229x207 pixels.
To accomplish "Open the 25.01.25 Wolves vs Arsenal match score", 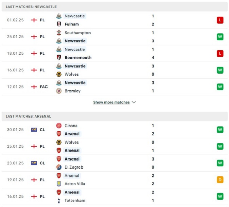I will tap(153, 146).
